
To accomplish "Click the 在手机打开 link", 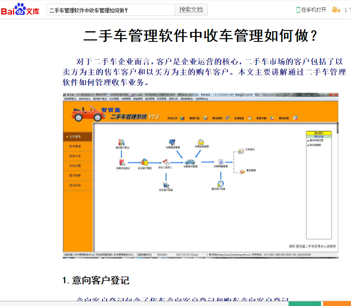I will [314, 10].
